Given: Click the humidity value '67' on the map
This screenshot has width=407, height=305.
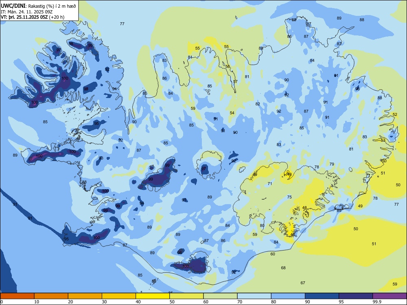Looking at the screenshot, I should (x=303, y=283).
